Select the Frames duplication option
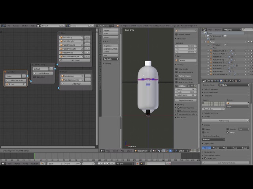Screen dimensions: 253x189 [216, 148]
